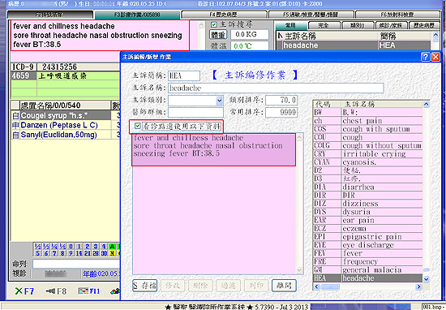Toggle the 主訴搜尋 checkbox
Screen dimensions: 446x310
point(213,25)
